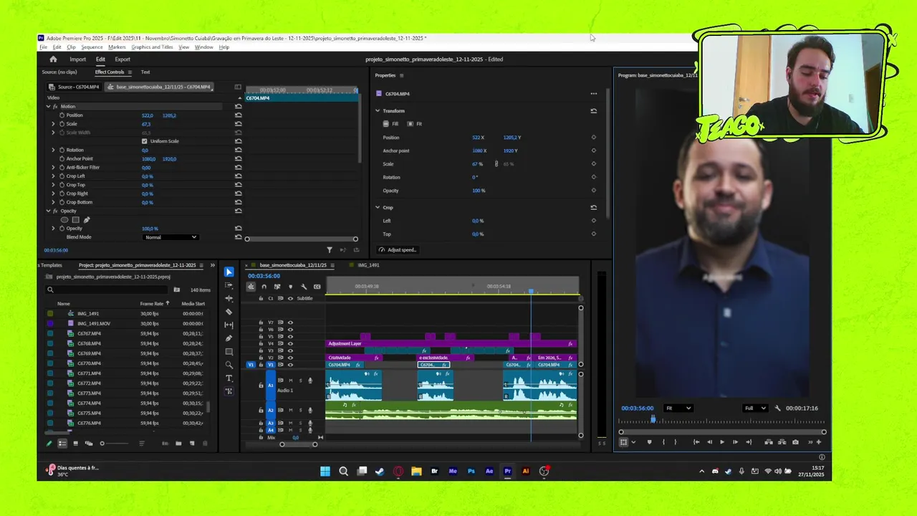Image resolution: width=917 pixels, height=516 pixels.
Task: Open the Fit zoom level dropdown
Action: point(678,408)
